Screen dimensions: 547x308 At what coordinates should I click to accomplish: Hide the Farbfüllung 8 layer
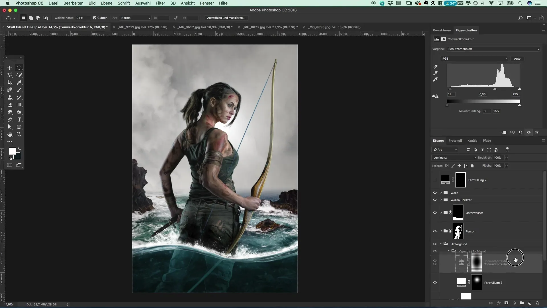[435, 283]
